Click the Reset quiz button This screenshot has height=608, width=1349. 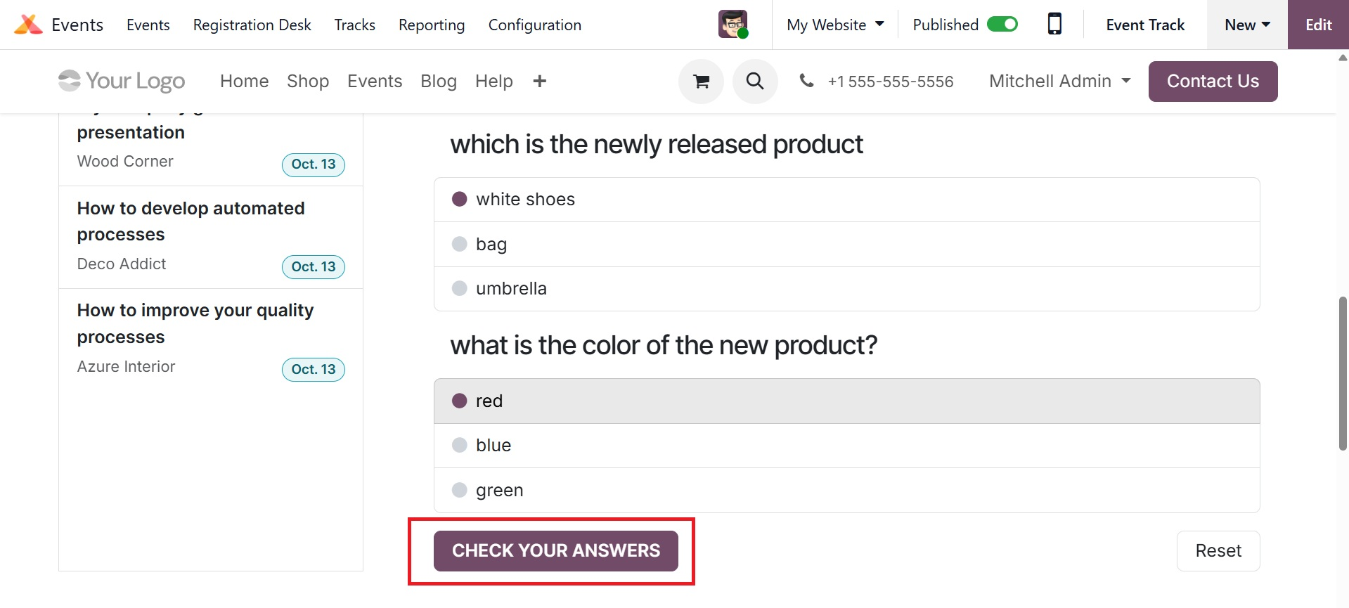click(1218, 550)
